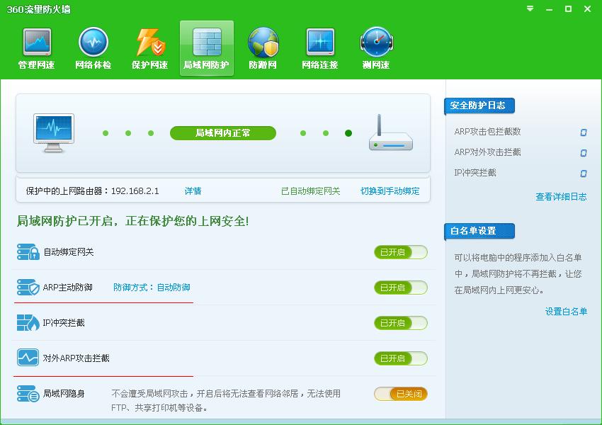This screenshot has height=425, width=602.
Task: Toggle 自动绑定网关 switch off
Action: pyautogui.click(x=400, y=252)
